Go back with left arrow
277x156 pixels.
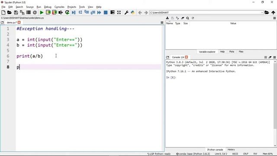point(140,13)
